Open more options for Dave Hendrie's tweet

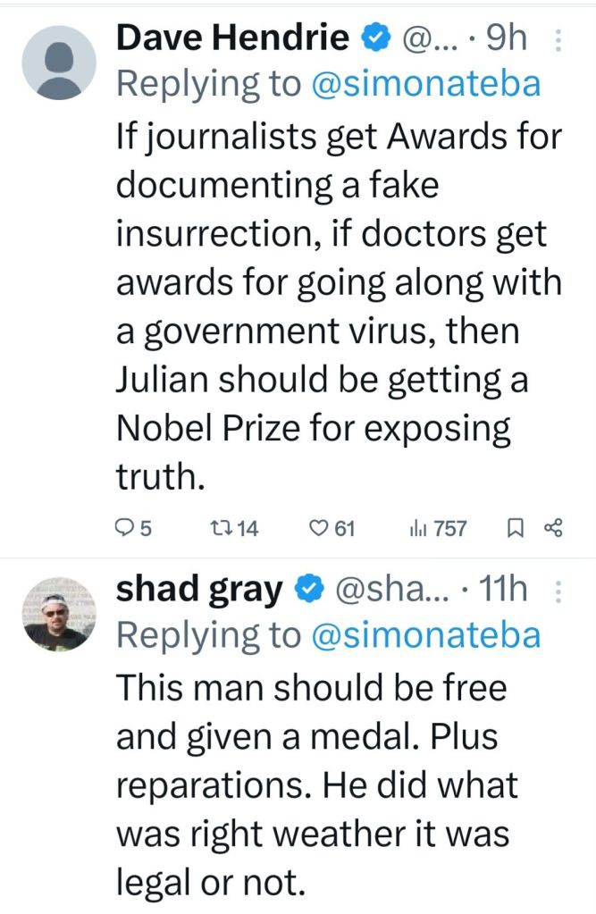[x=559, y=40]
